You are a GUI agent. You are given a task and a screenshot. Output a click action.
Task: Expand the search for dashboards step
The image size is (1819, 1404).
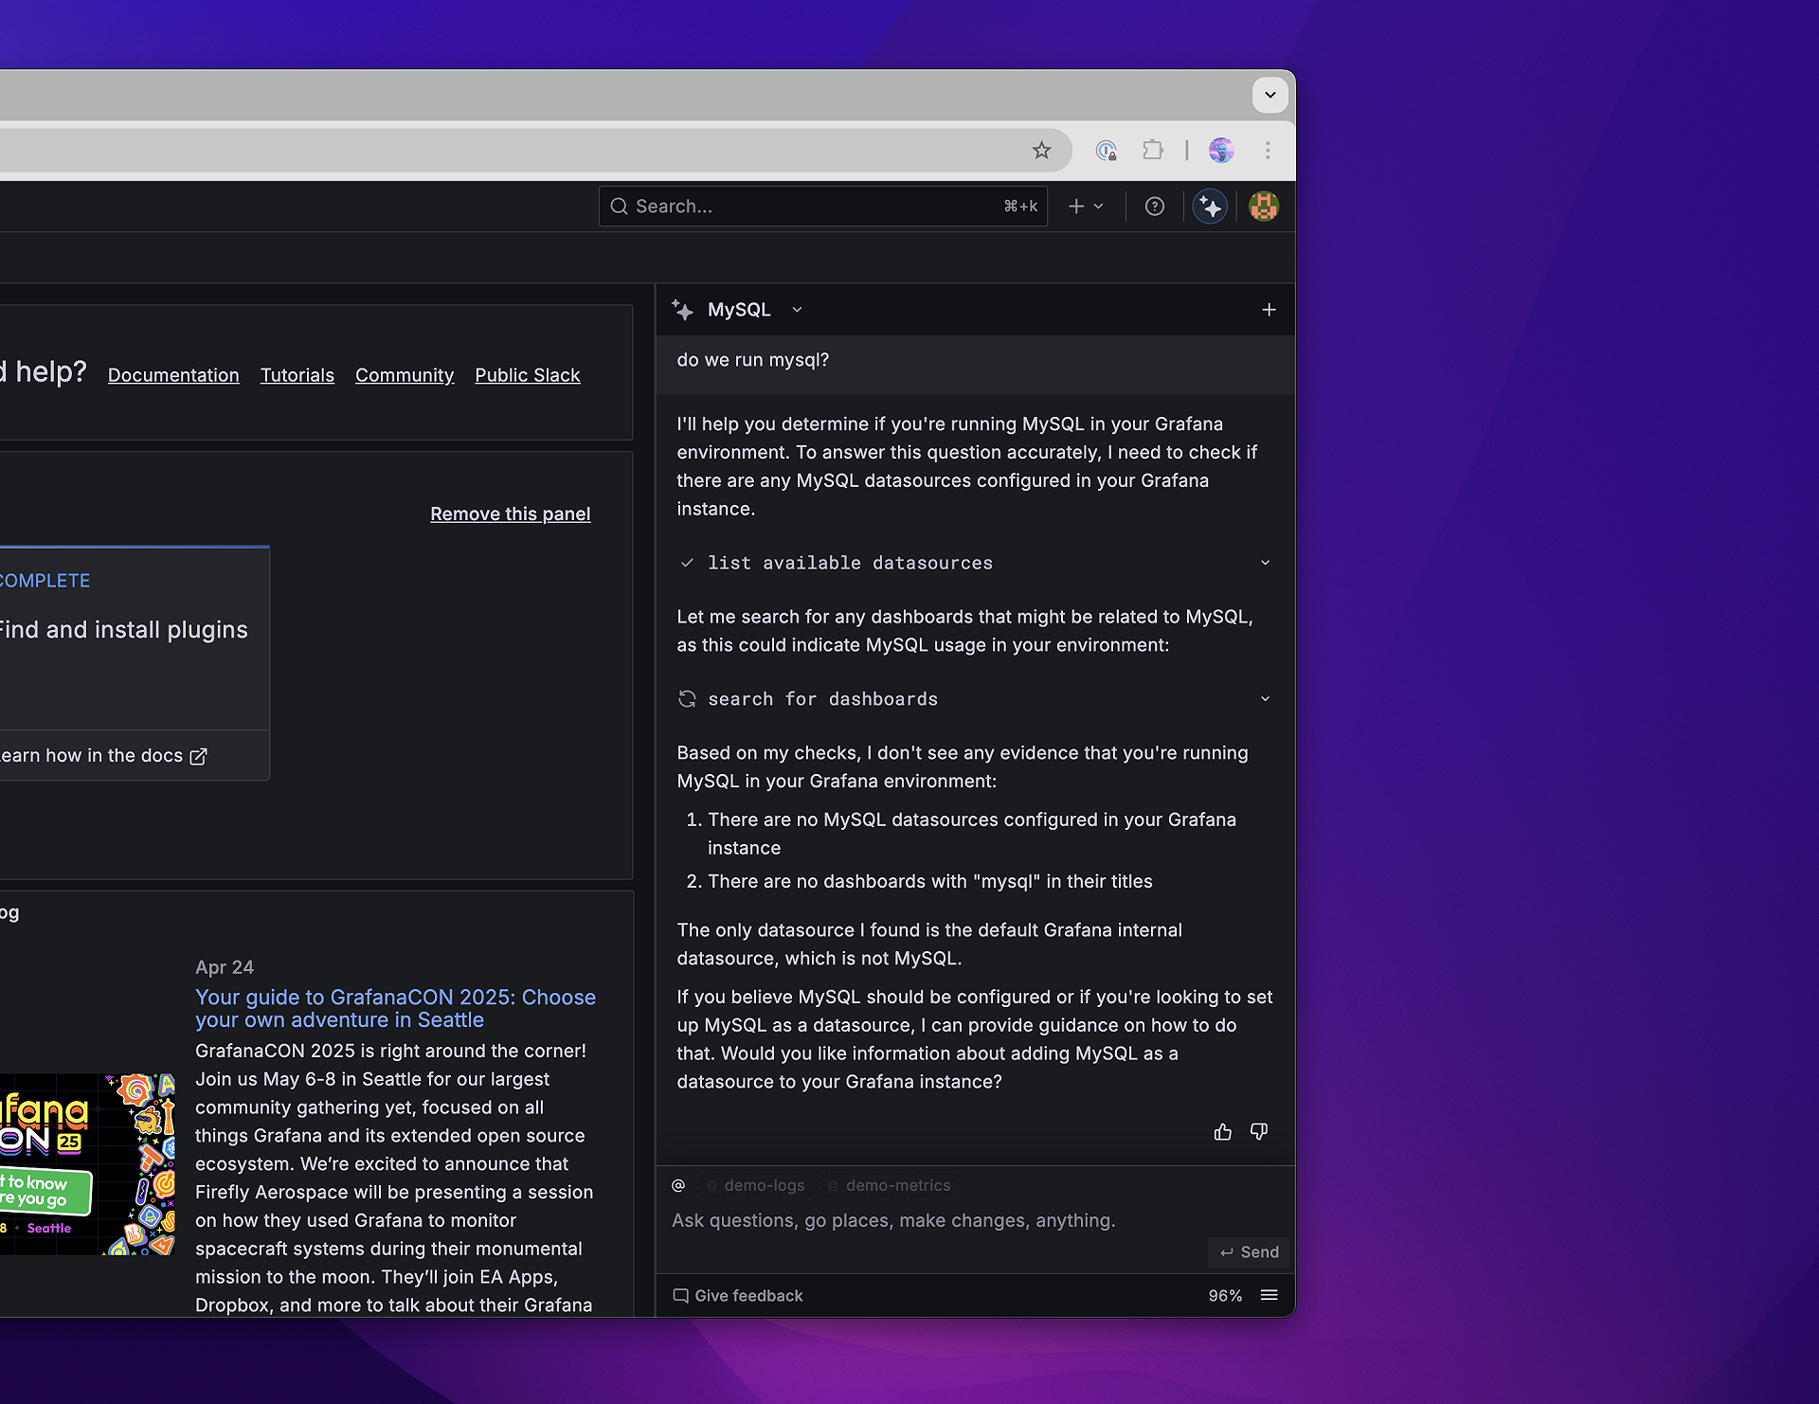point(1266,698)
